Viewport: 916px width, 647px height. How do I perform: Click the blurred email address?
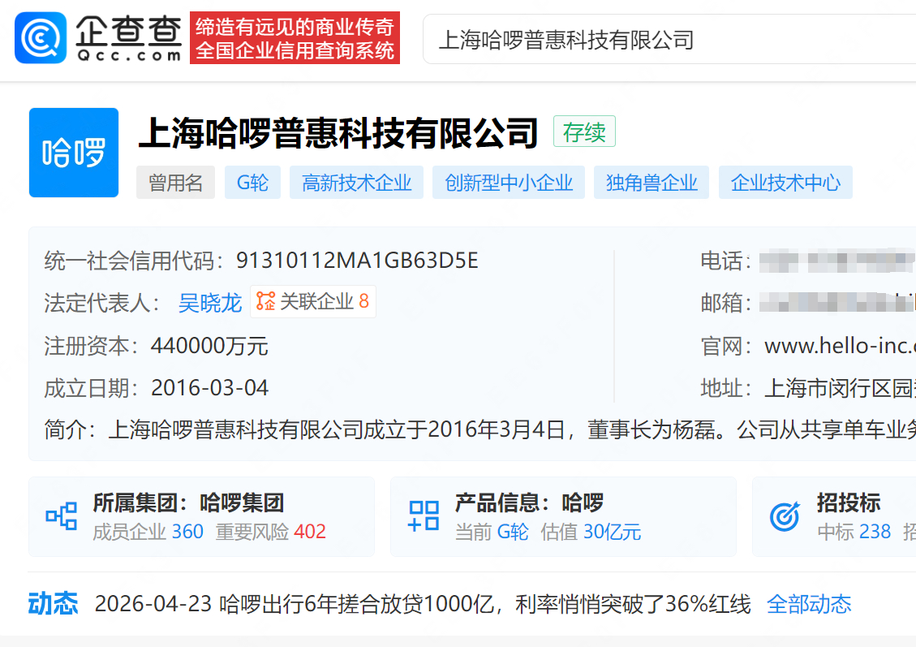tap(836, 303)
